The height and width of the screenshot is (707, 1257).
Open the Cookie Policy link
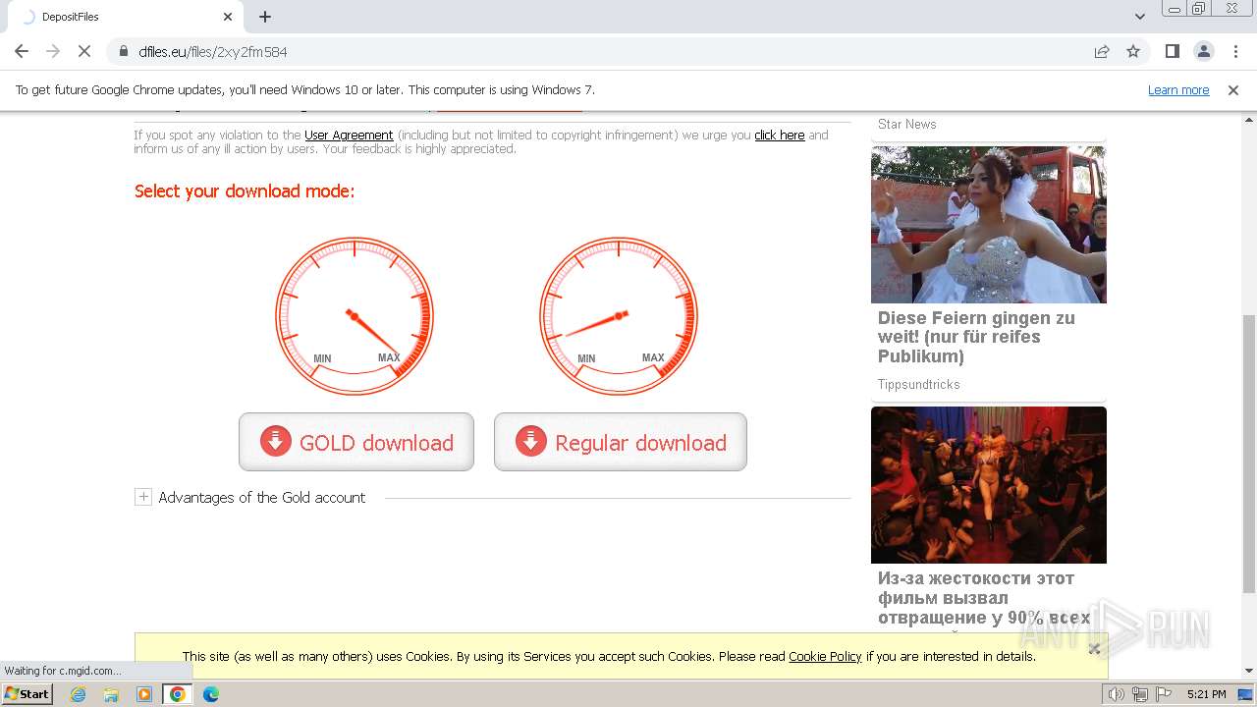tap(825, 656)
